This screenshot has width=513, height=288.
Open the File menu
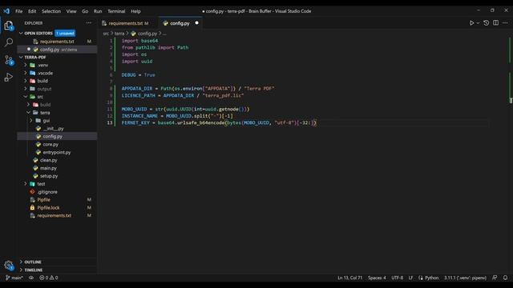(x=19, y=11)
